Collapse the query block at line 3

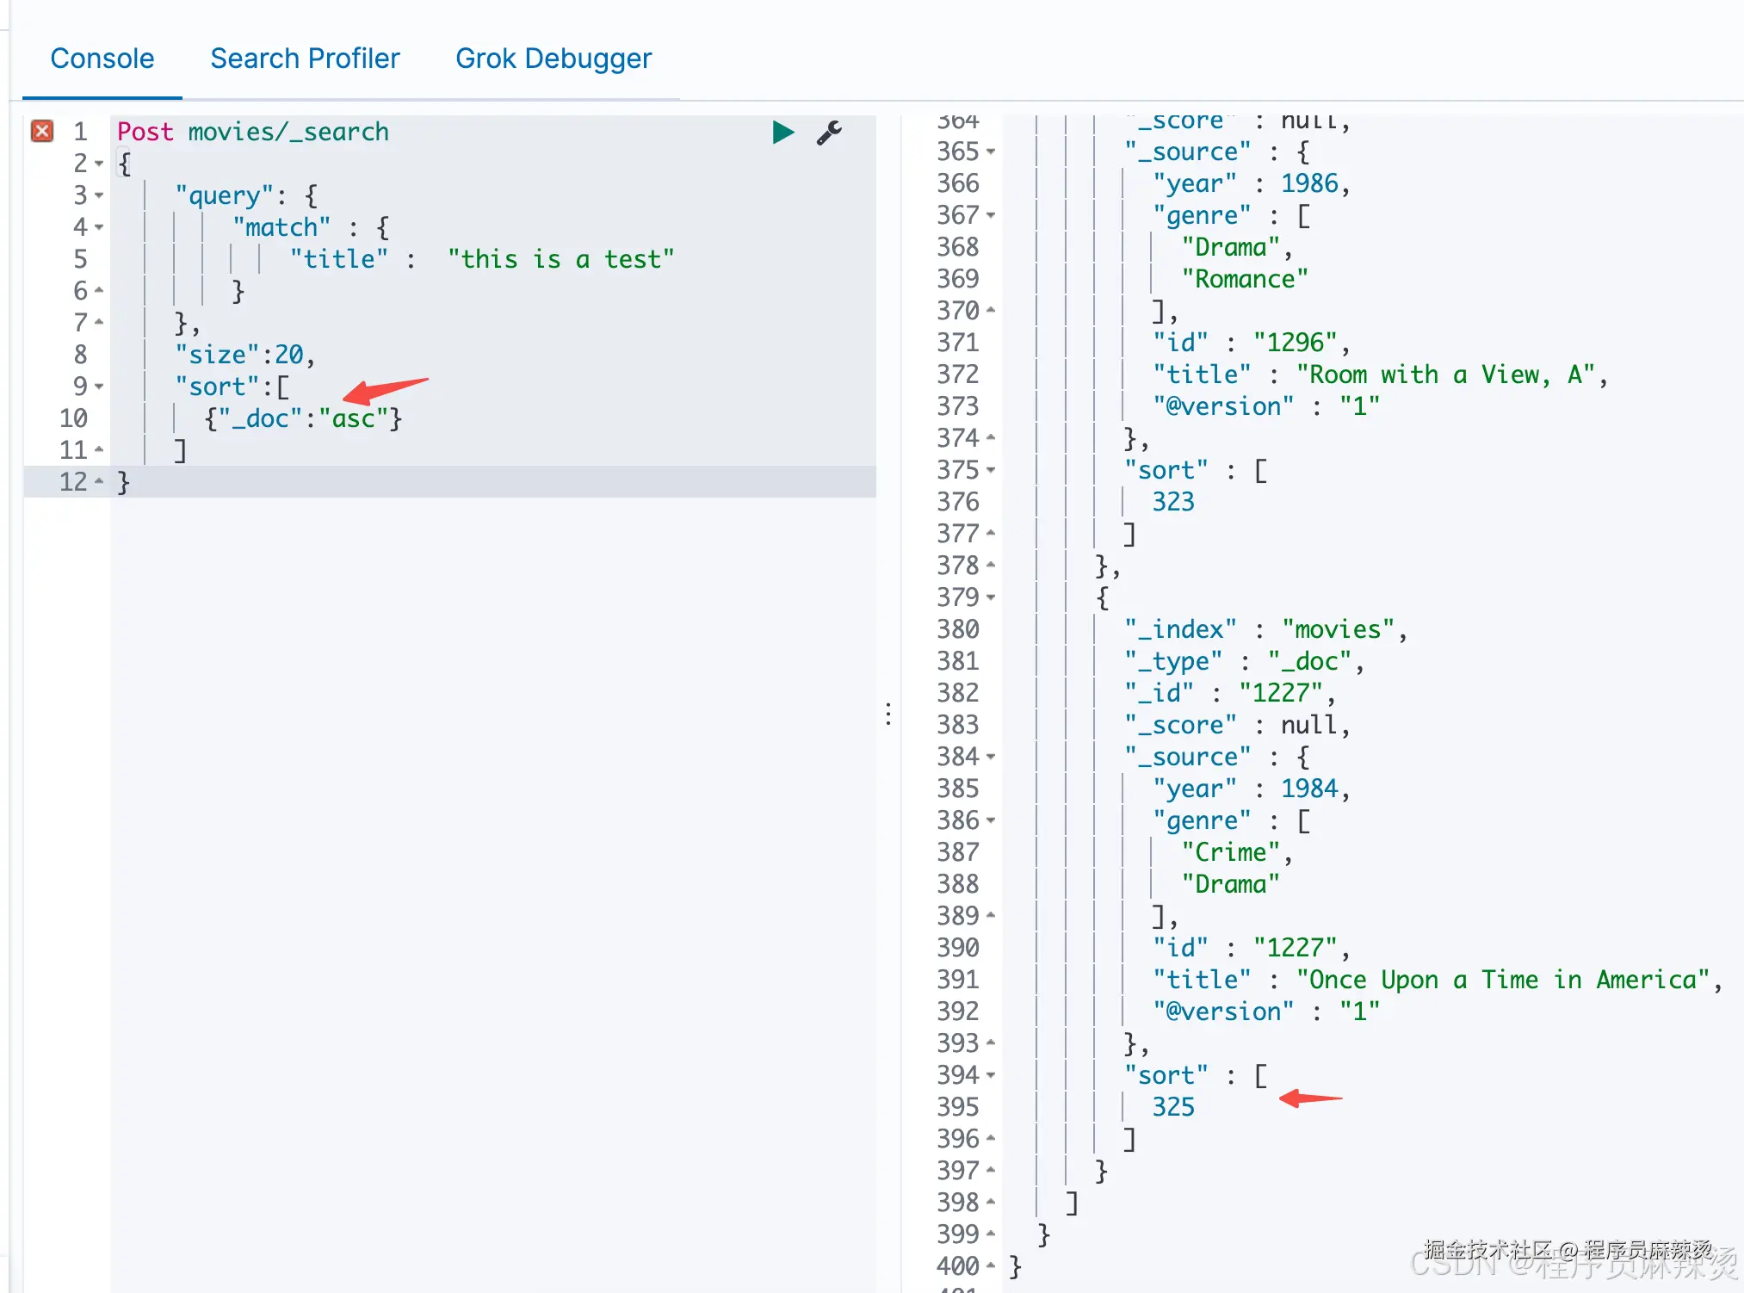coord(99,195)
